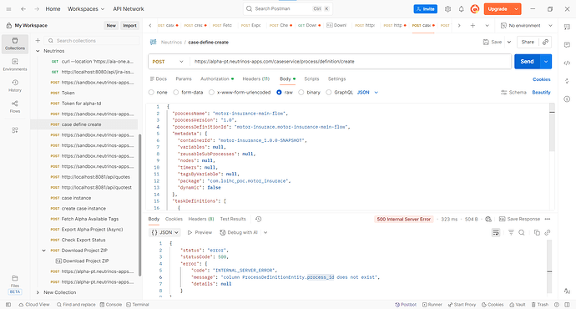The width and height of the screenshot is (576, 309).
Task: Select the raw body option
Action: pos(279,93)
